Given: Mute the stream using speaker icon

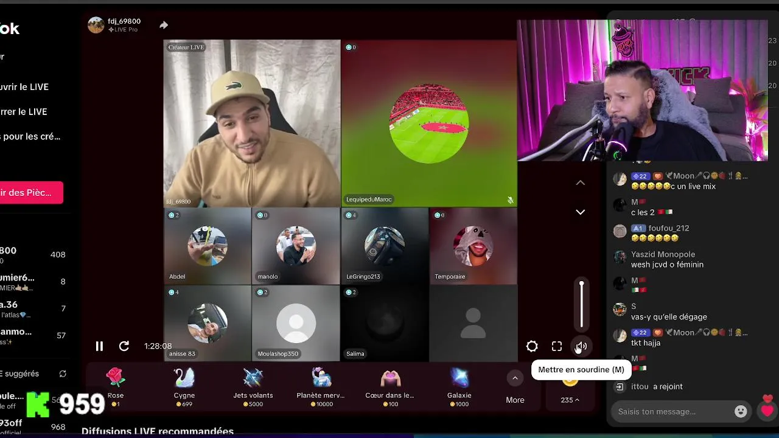Looking at the screenshot, I should [x=581, y=346].
